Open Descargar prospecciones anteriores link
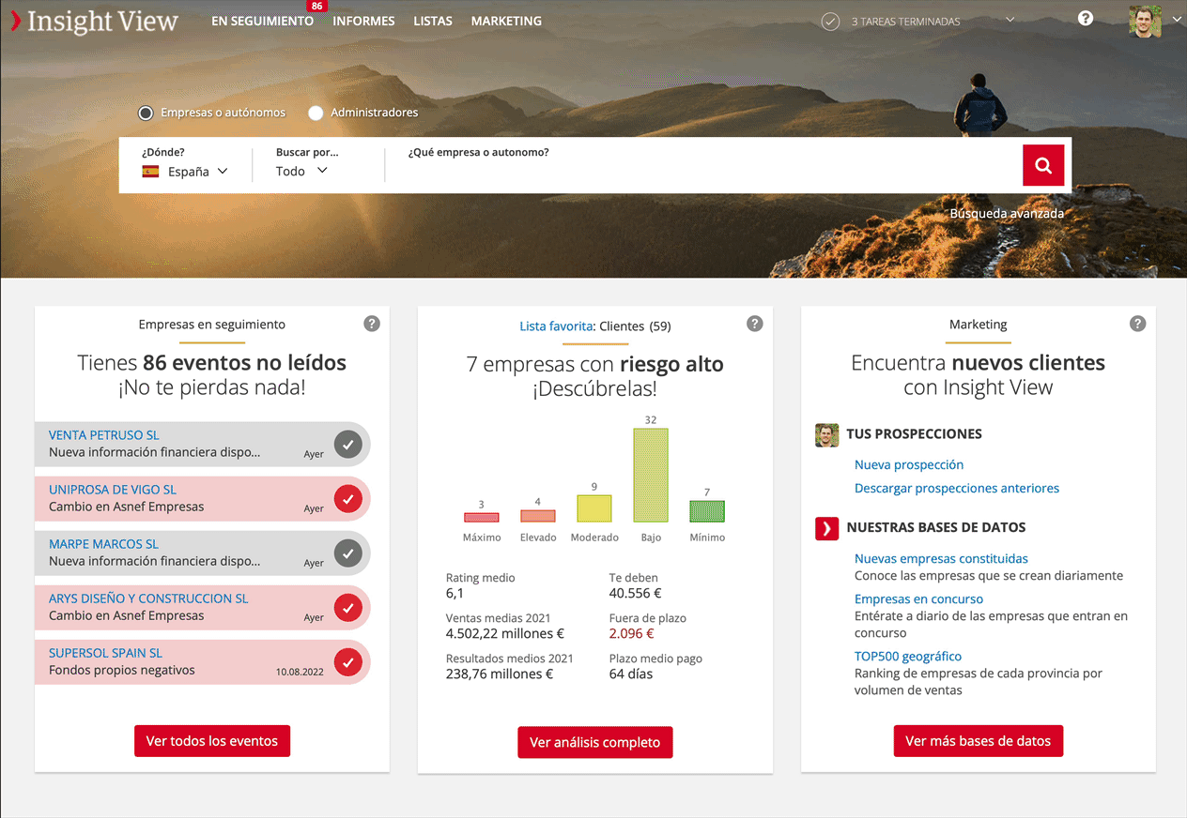 [x=957, y=488]
